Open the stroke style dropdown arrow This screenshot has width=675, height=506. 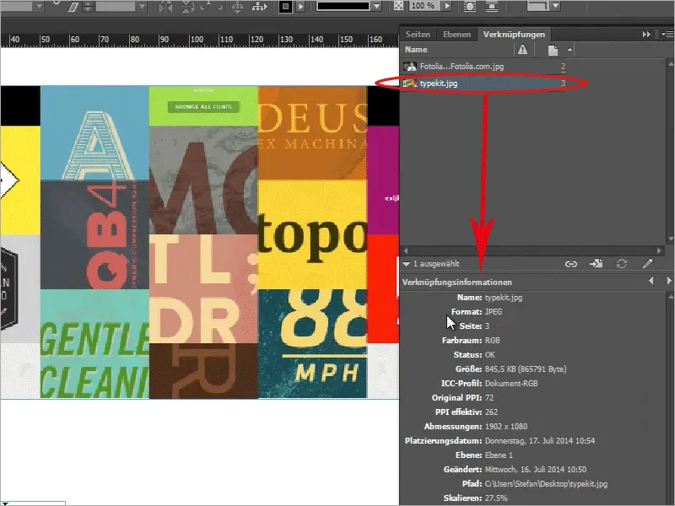pyautogui.click(x=376, y=7)
